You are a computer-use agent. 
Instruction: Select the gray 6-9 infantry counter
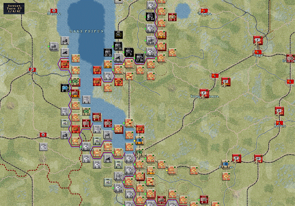[97, 165]
